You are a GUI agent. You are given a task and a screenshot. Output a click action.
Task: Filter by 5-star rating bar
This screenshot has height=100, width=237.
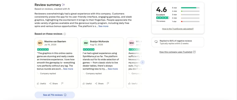[x=186, y=8]
